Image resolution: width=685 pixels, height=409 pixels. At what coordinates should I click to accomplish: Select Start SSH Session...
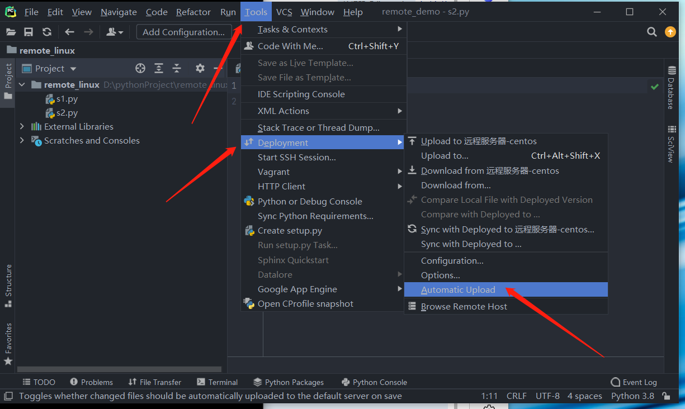(323, 157)
